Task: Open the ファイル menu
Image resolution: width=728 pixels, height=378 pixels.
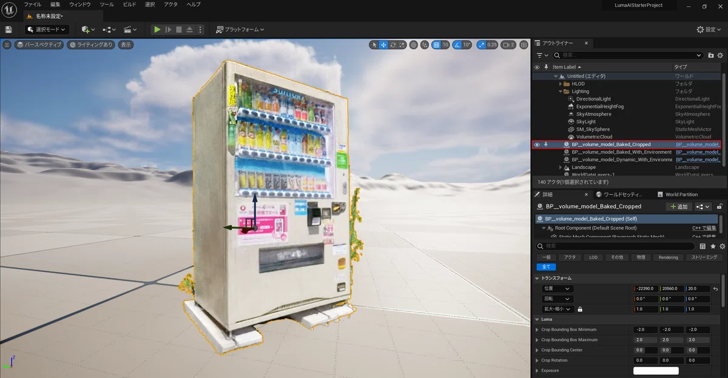Action: click(x=32, y=5)
